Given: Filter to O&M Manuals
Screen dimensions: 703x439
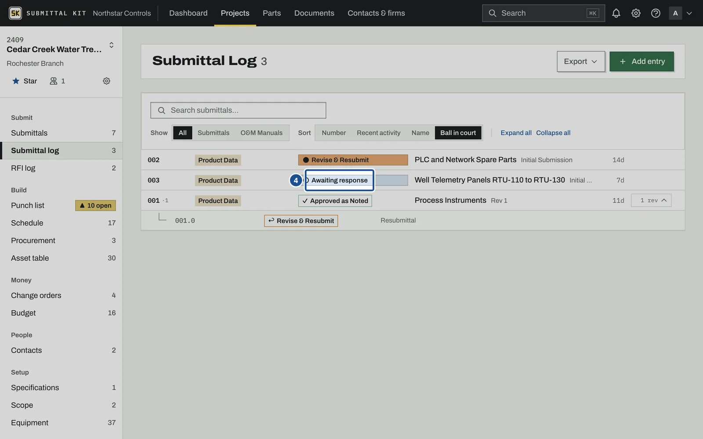Looking at the screenshot, I should (x=261, y=133).
